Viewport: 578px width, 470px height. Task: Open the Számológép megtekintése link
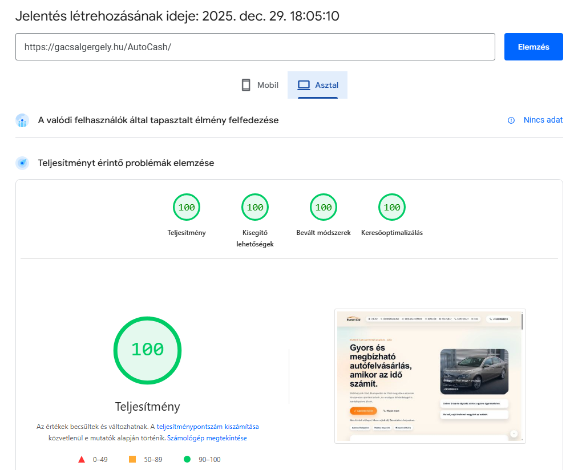point(207,438)
